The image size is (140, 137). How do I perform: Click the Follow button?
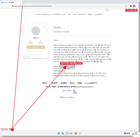(36, 47)
